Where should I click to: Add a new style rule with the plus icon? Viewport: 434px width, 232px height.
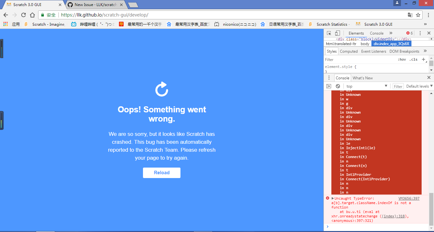(x=424, y=59)
